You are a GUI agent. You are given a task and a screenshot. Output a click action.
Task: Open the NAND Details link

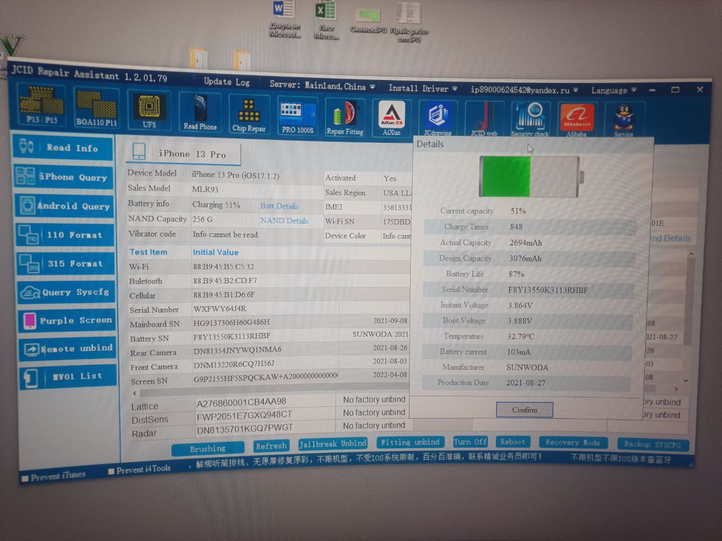coord(284,221)
